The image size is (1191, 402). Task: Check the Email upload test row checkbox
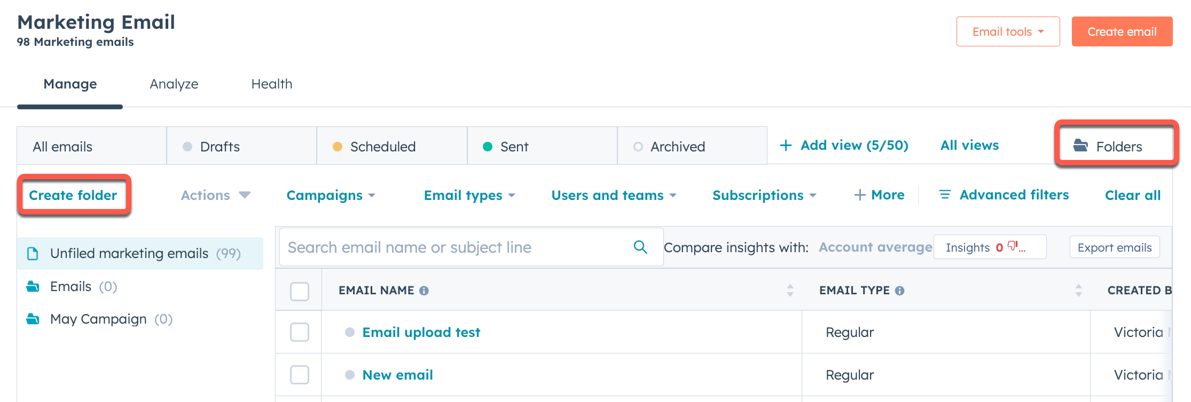click(x=299, y=332)
